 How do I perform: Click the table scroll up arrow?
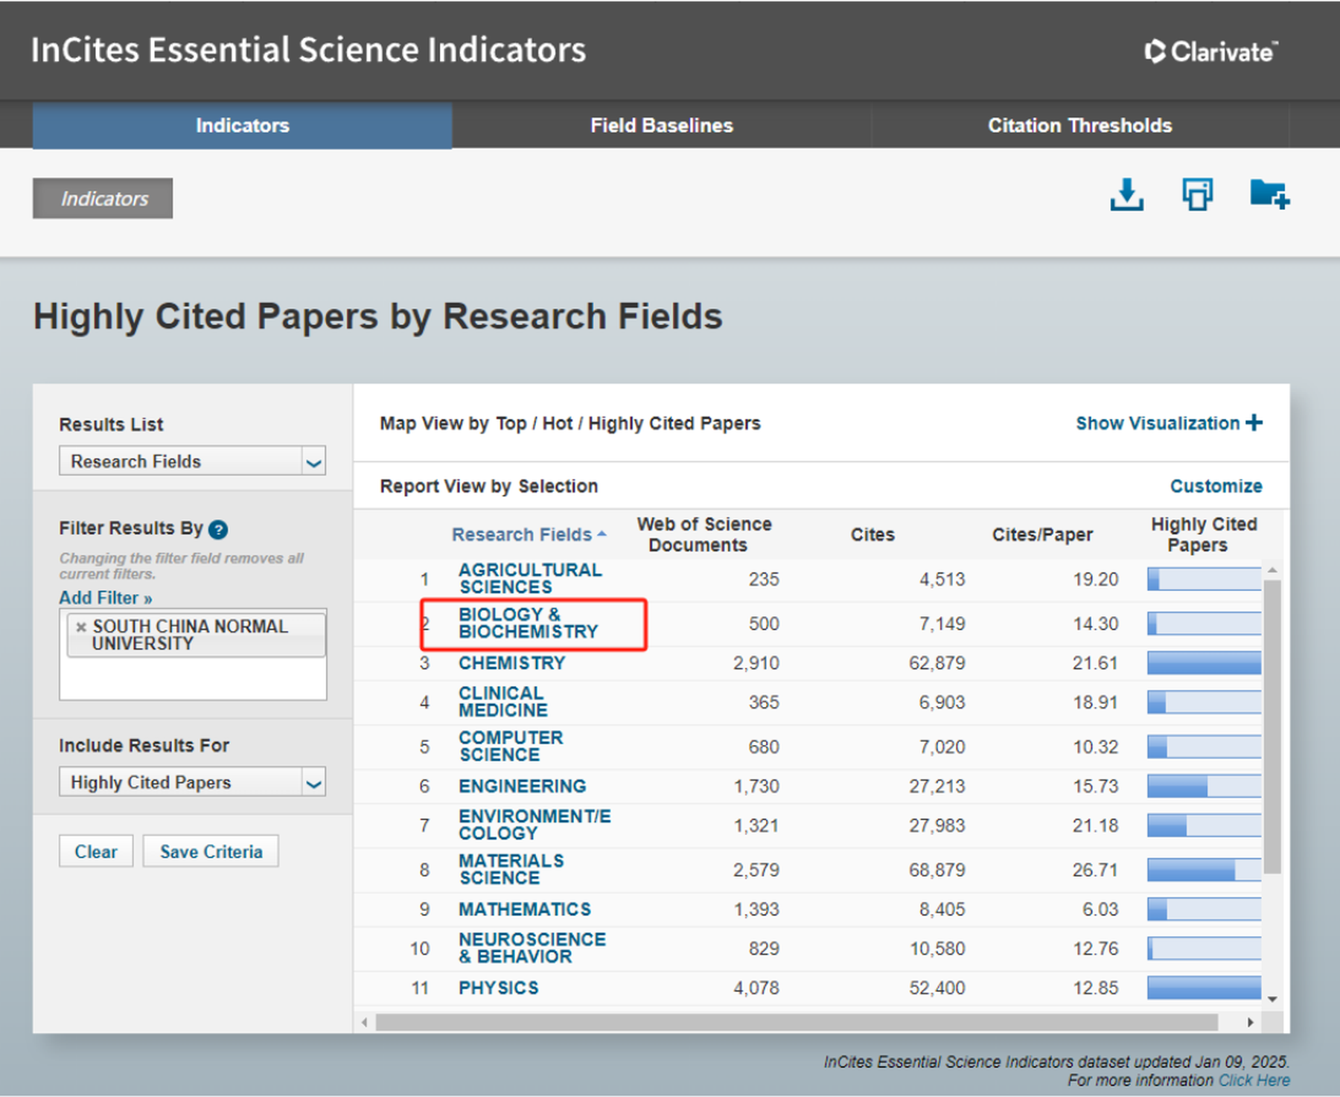coord(1272,569)
